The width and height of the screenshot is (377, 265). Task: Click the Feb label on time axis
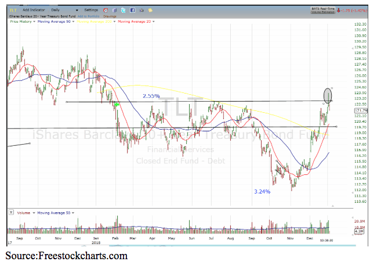tap(115, 238)
